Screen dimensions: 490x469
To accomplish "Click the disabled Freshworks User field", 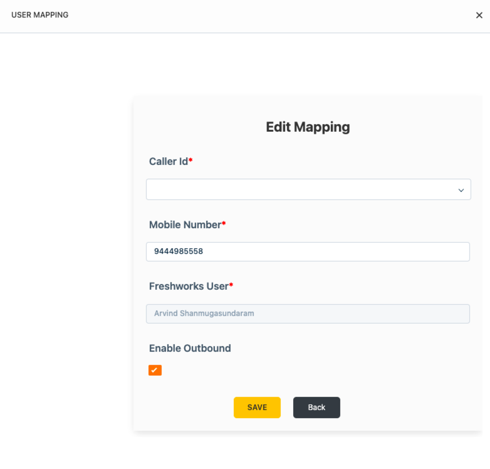I will 308,313.
